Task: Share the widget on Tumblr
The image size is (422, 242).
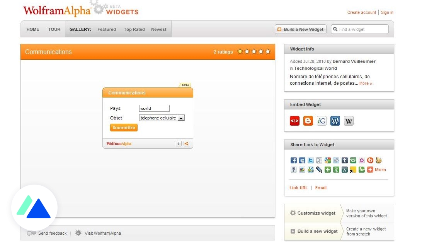Action: pos(345,160)
